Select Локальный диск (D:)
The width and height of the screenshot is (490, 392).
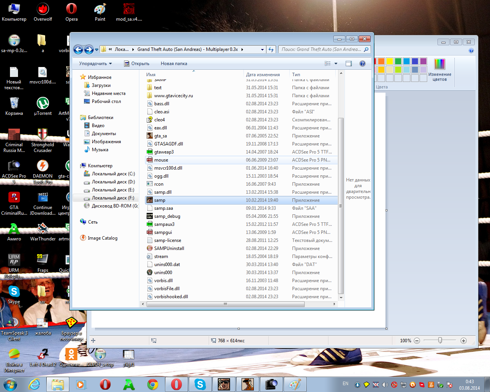click(113, 182)
